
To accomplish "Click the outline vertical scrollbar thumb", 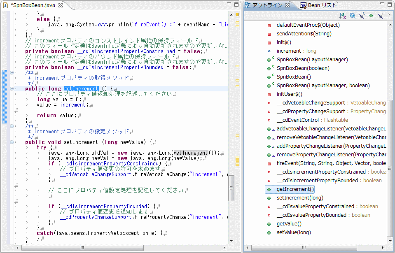I will (390, 168).
